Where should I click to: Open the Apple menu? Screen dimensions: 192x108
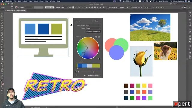3,1
